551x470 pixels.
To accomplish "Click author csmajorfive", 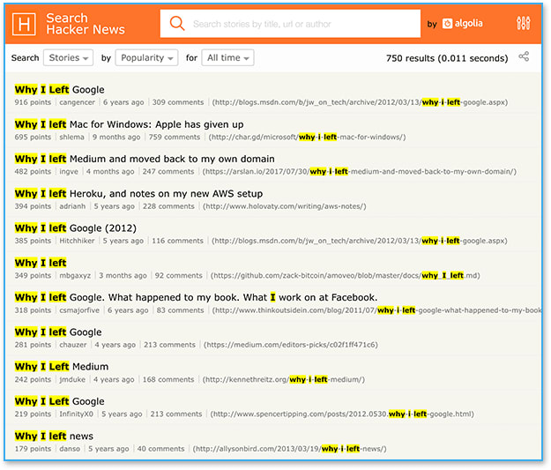I will click(x=79, y=310).
